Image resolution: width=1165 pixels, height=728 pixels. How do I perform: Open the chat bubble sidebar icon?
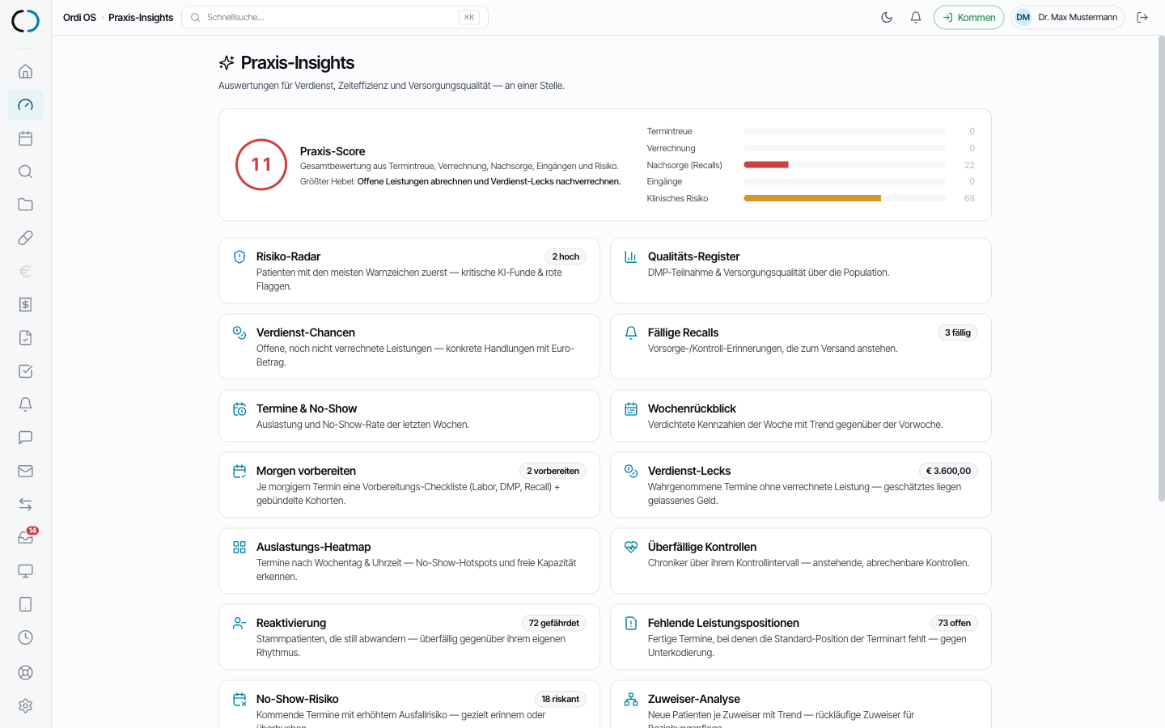[25, 438]
